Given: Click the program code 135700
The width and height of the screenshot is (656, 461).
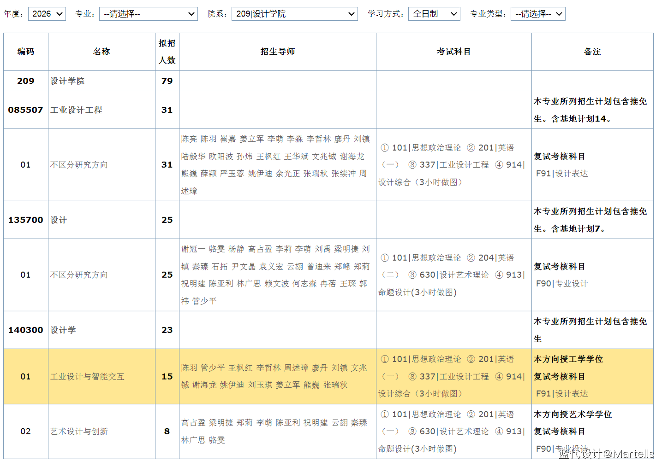Looking at the screenshot, I should pos(25,220).
